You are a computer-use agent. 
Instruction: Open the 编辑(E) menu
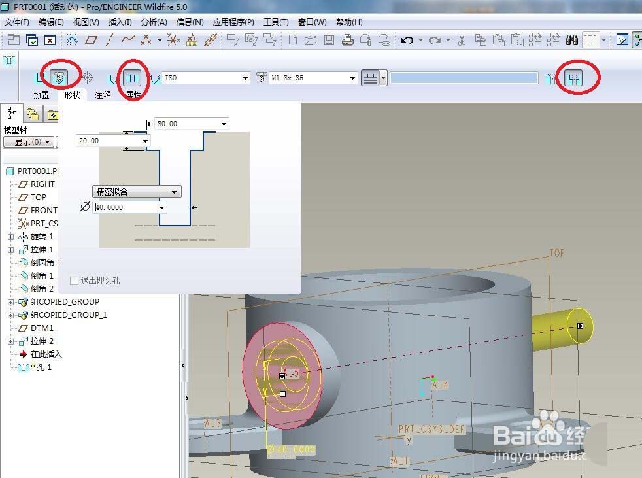tap(51, 22)
